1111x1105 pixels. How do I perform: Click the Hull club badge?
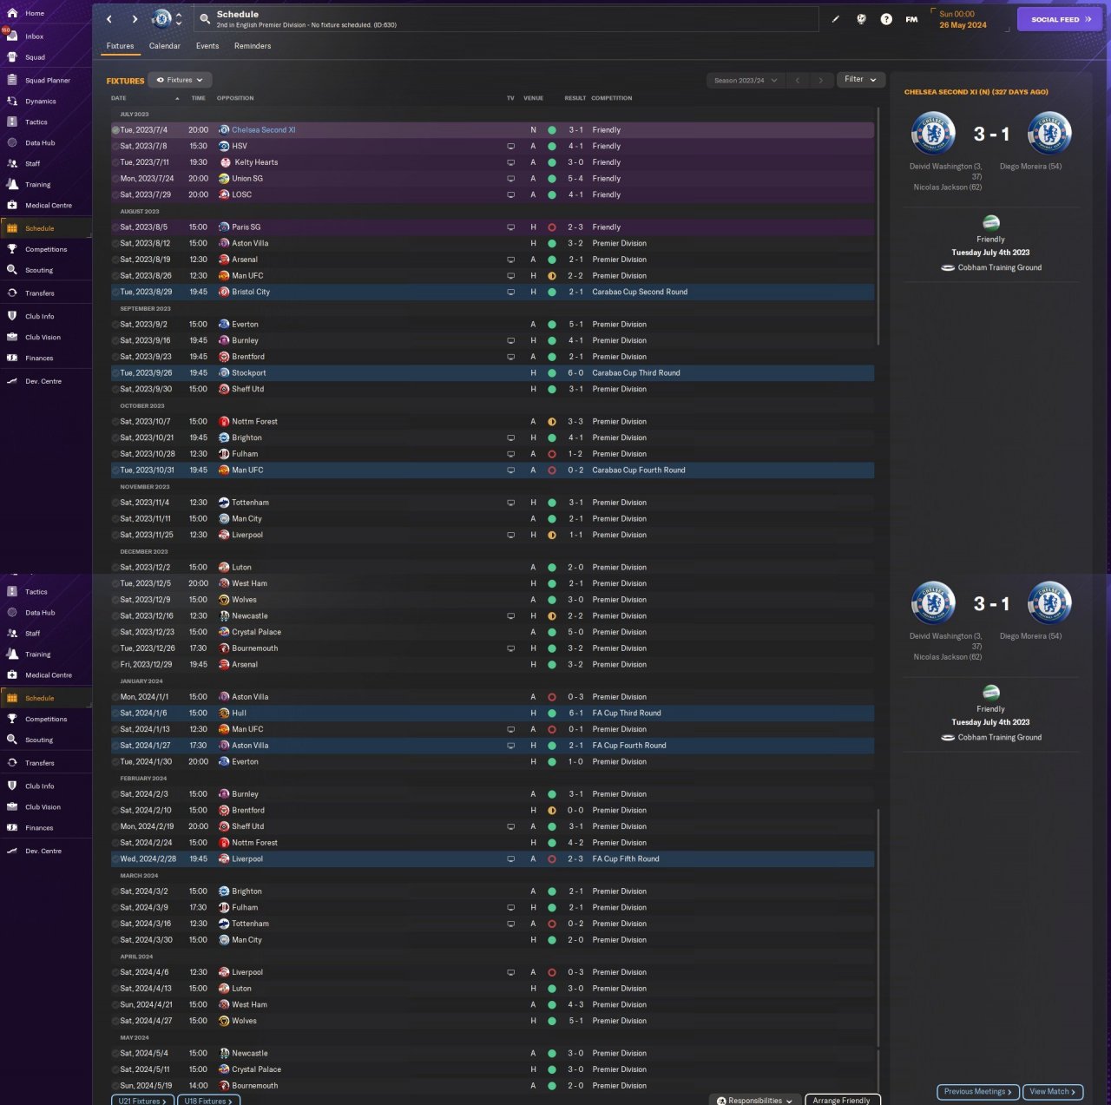point(224,714)
